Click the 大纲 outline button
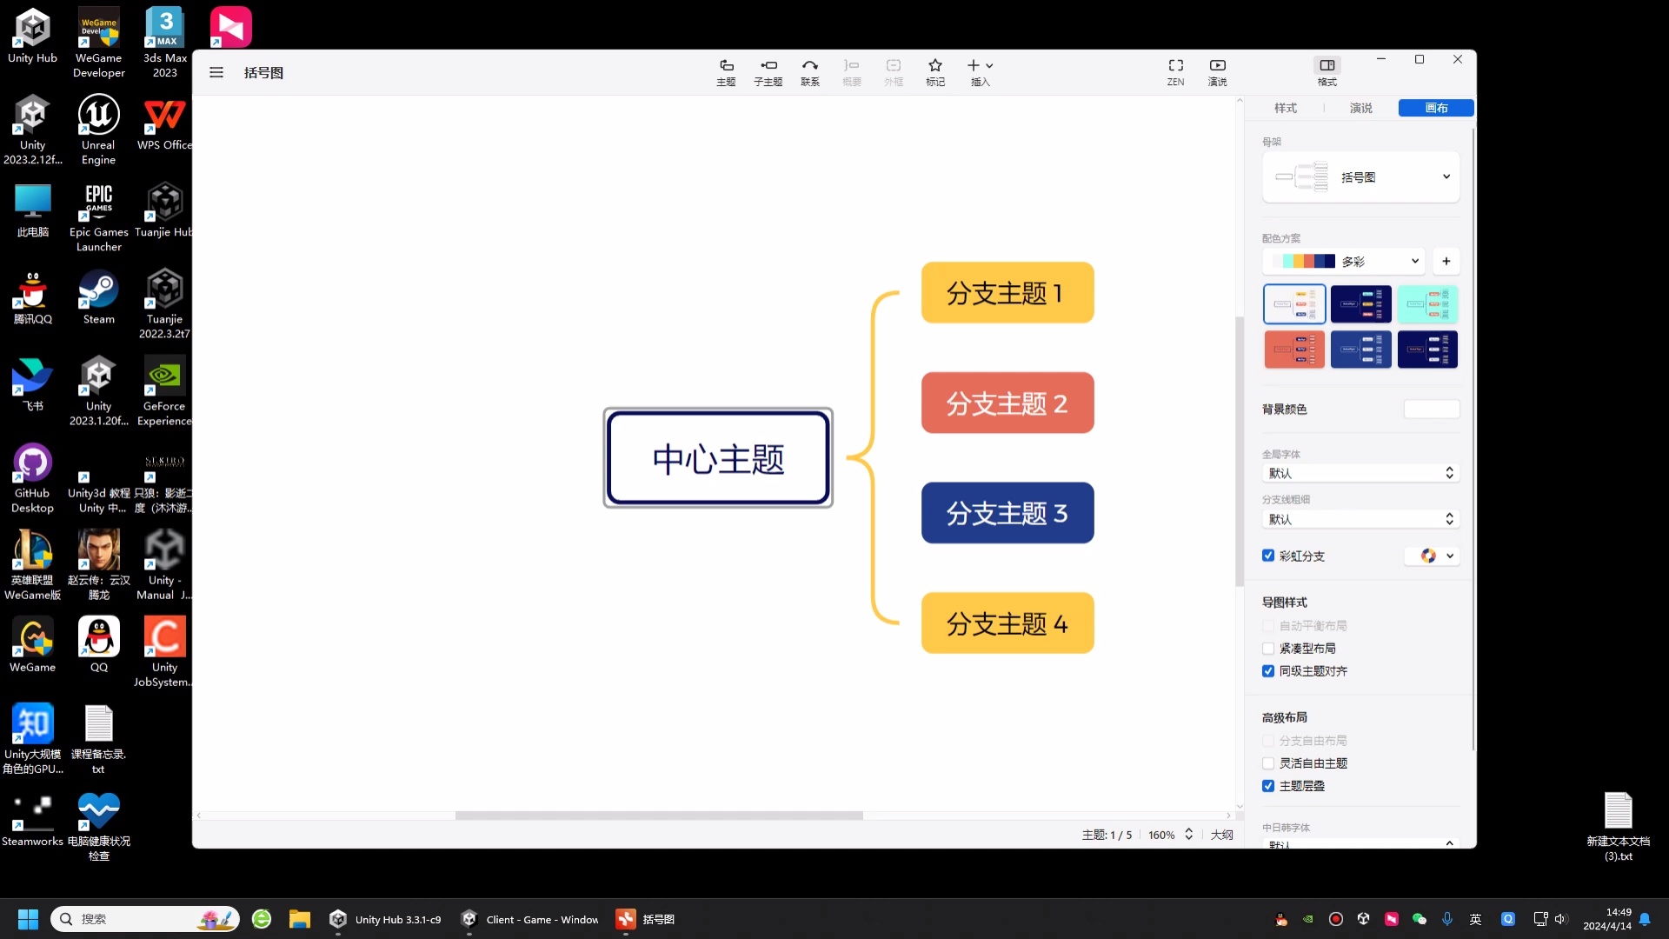The height and width of the screenshot is (939, 1669). coord(1221,835)
